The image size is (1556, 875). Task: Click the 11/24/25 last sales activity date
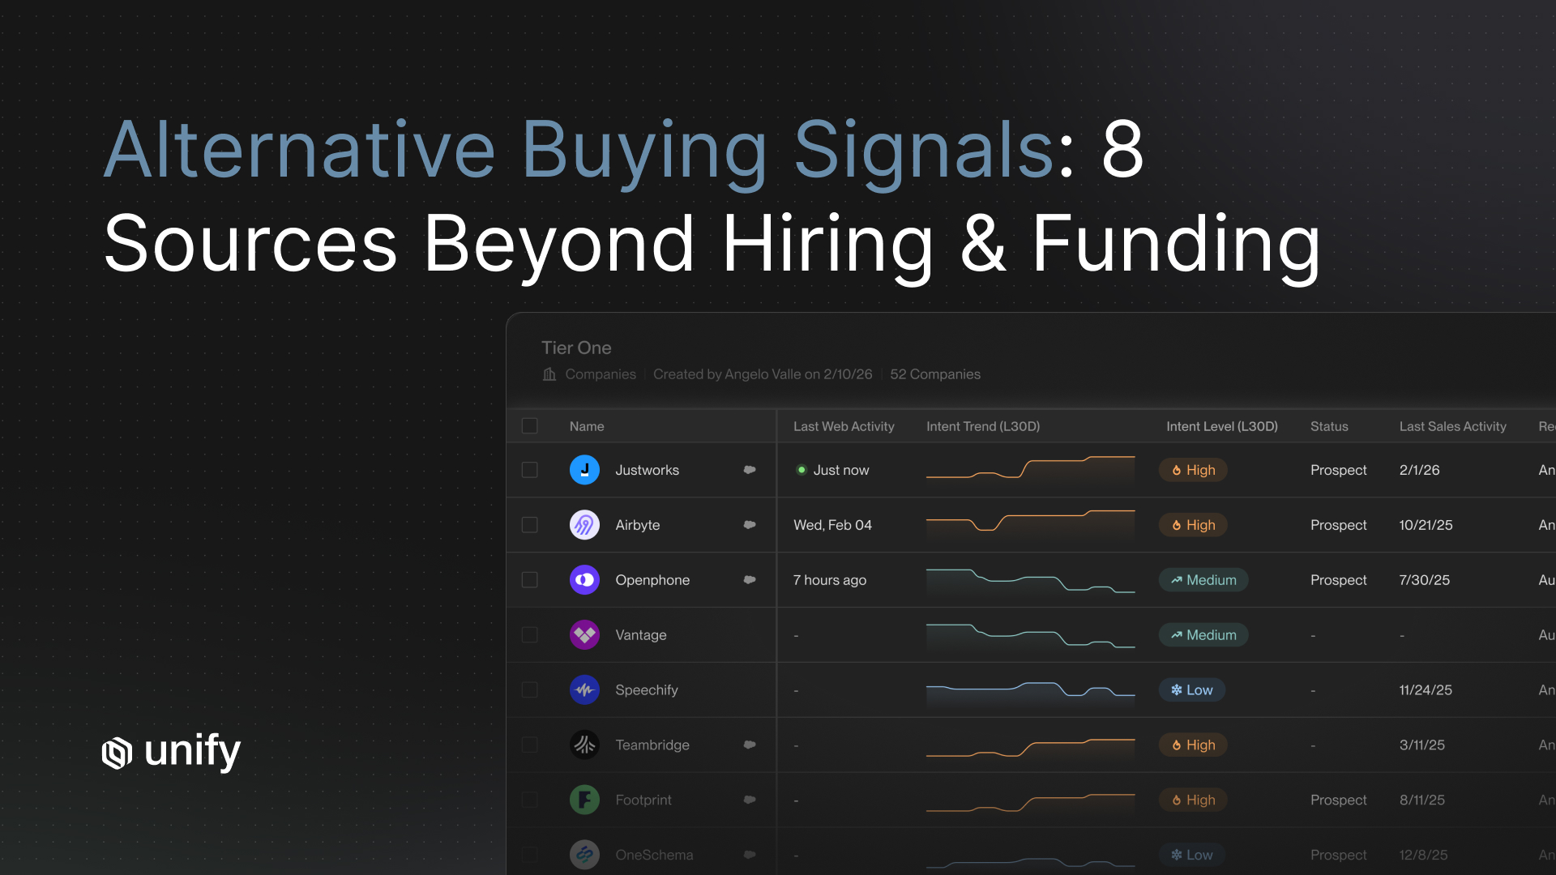tap(1426, 690)
